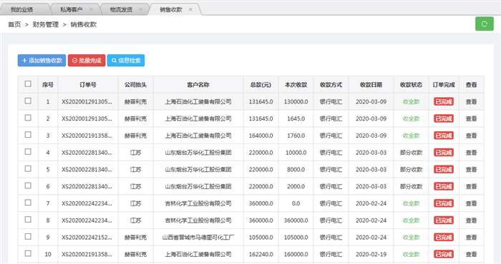Open the 物流发货 tab

click(x=122, y=9)
